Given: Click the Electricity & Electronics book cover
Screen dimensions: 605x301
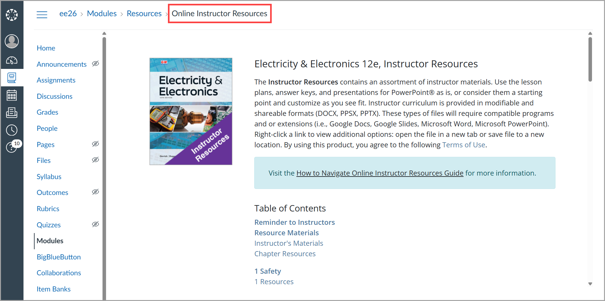Looking at the screenshot, I should (191, 111).
